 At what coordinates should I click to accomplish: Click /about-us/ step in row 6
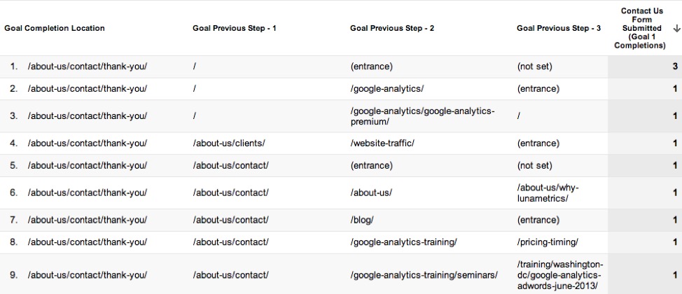pyautogui.click(x=371, y=192)
